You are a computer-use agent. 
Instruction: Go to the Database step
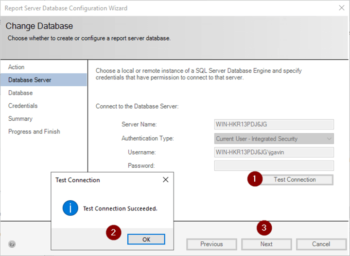coord(20,93)
